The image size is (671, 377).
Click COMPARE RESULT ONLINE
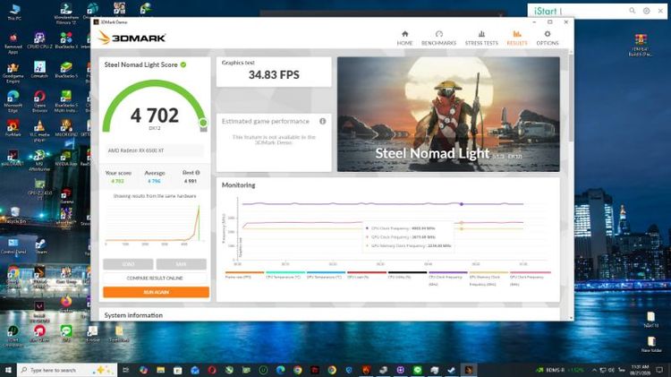coord(155,278)
